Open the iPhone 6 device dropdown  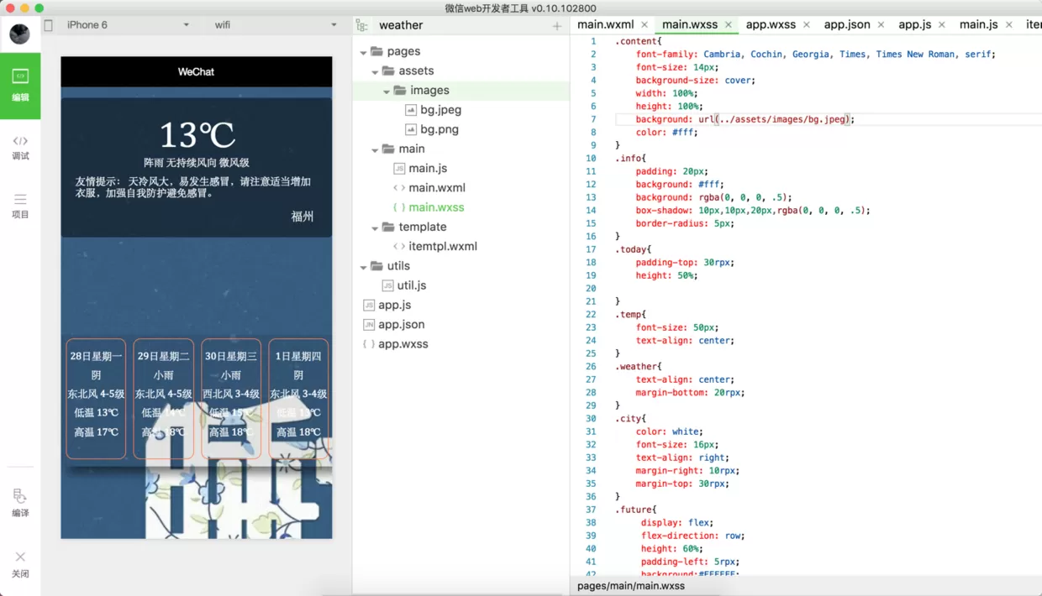(128, 25)
